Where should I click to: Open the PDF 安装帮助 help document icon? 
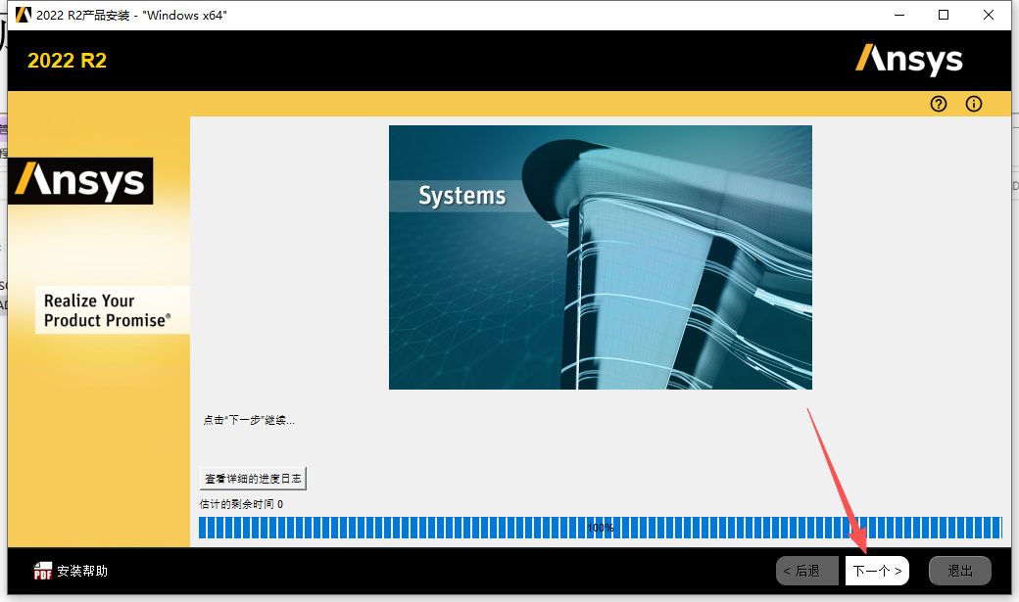[x=43, y=571]
